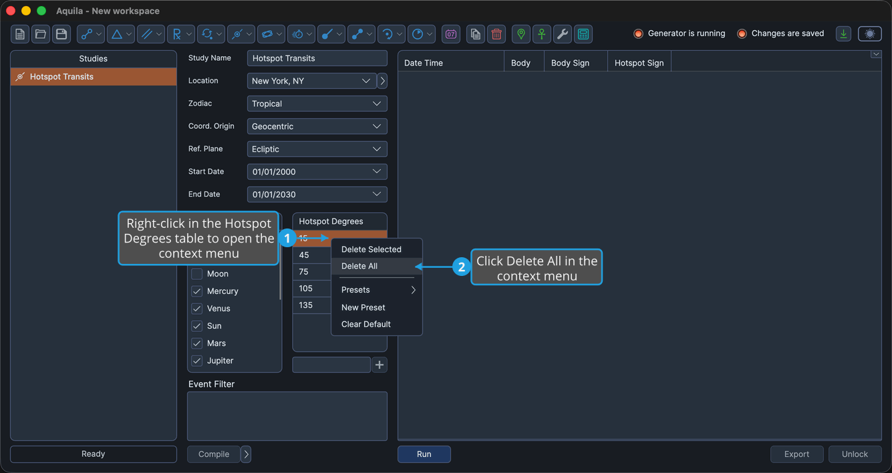
Task: Duplicate the study with the copy icon
Action: [476, 34]
